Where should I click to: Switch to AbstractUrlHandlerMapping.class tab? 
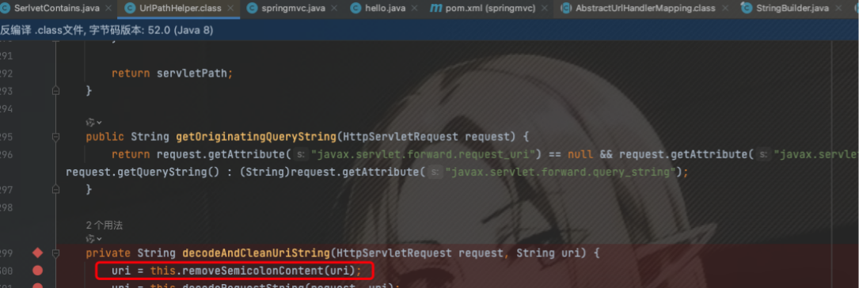(645, 8)
